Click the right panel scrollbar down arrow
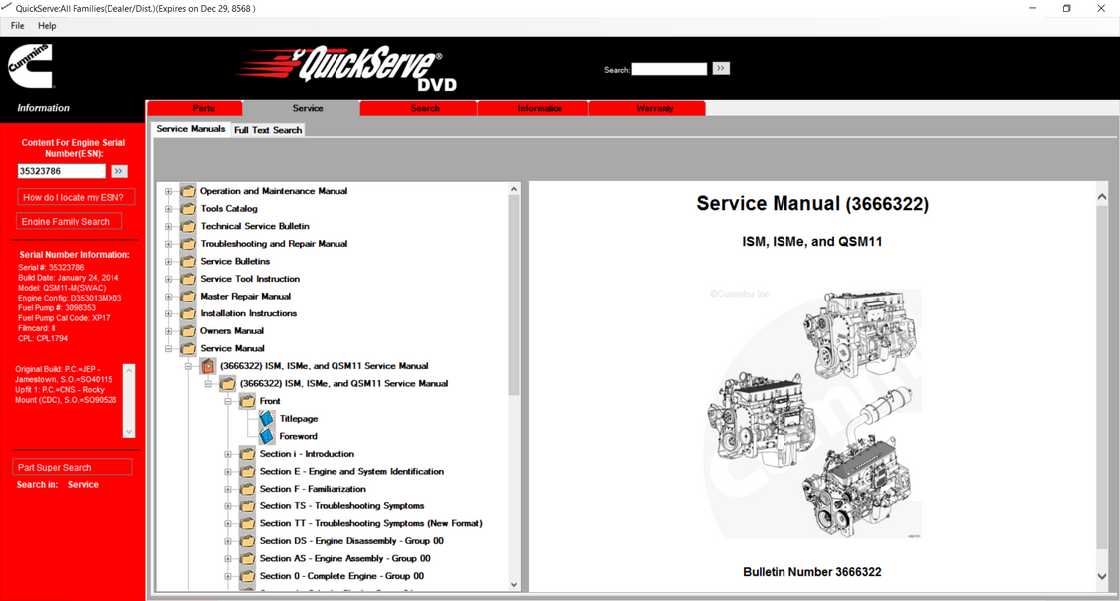 1102,575
